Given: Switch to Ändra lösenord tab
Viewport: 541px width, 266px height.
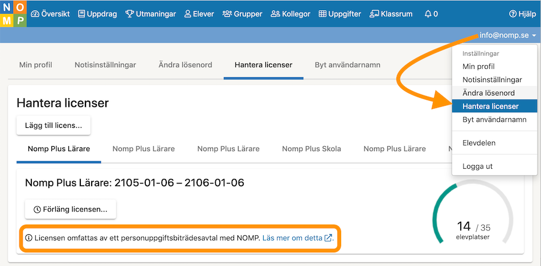Looking at the screenshot, I should 185,65.
